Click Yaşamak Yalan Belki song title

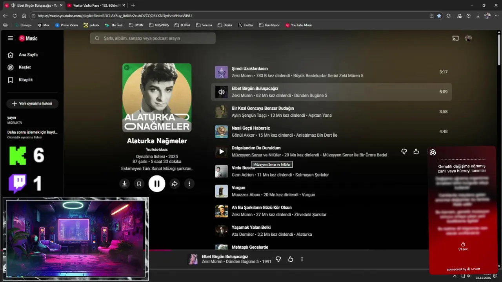click(251, 227)
